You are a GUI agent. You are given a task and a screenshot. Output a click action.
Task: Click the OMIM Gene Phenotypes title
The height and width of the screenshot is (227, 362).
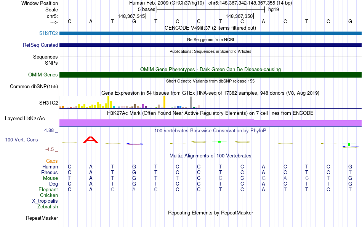(210, 69)
